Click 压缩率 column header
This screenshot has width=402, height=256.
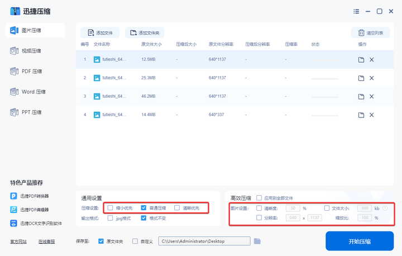[x=291, y=44]
